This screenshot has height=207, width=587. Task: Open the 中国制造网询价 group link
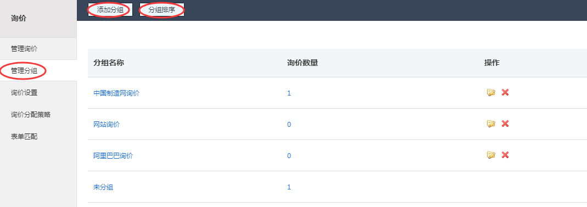(x=116, y=93)
